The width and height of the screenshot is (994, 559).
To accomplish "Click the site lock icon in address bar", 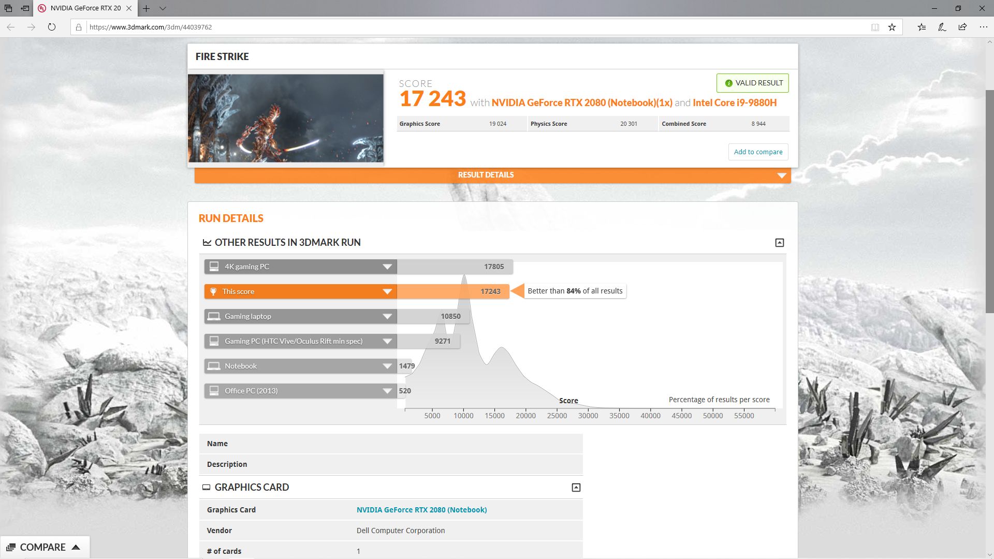I will [79, 27].
